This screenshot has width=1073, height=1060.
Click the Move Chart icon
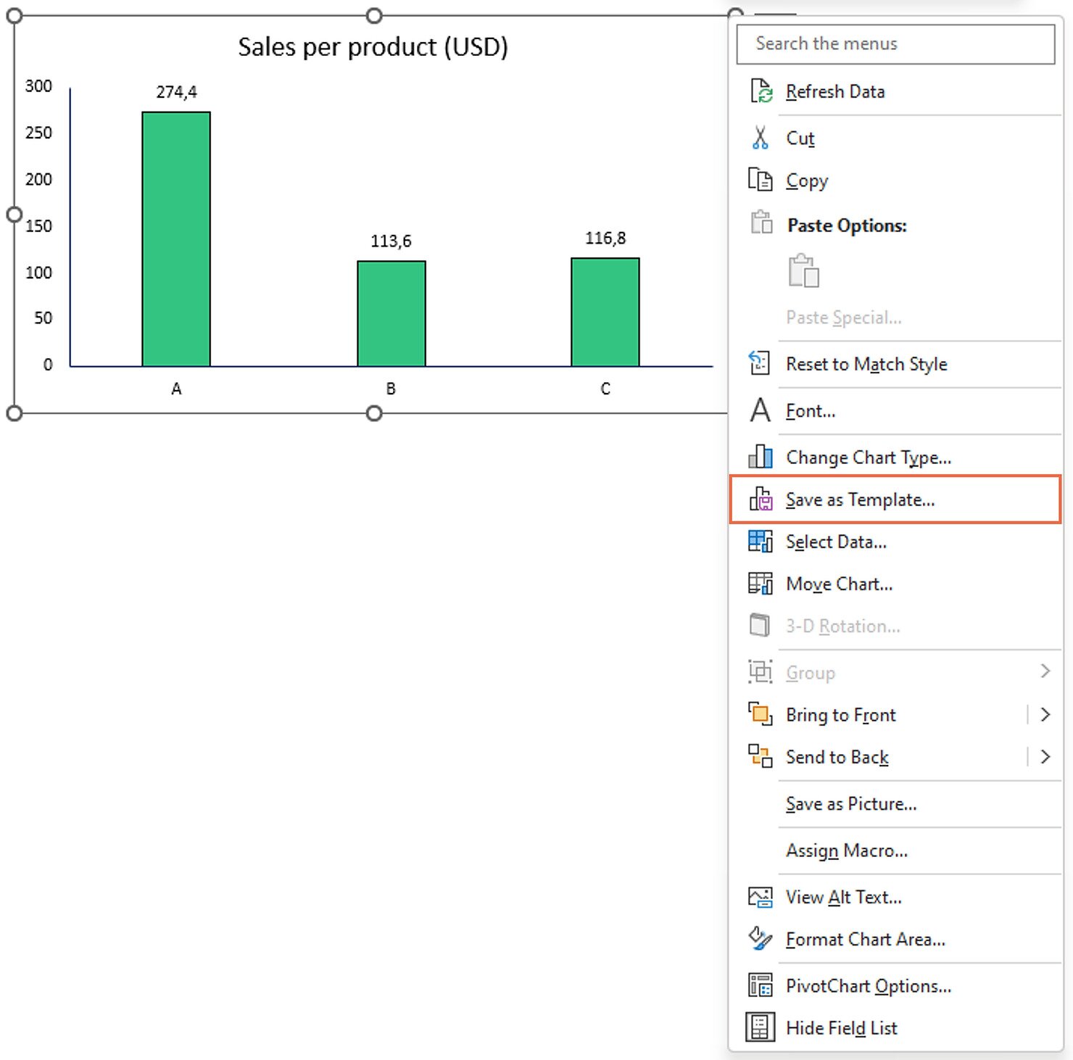[760, 584]
